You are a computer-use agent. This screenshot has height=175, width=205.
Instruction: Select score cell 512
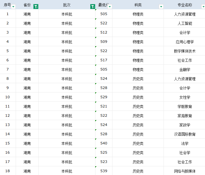coord(104,33)
